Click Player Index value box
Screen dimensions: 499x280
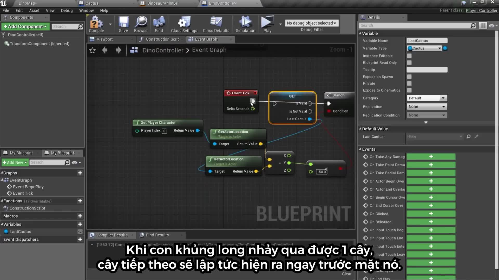point(164,131)
